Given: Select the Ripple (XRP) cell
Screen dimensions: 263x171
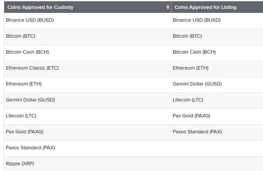Looking at the screenshot, I should pyautogui.click(x=20, y=164).
